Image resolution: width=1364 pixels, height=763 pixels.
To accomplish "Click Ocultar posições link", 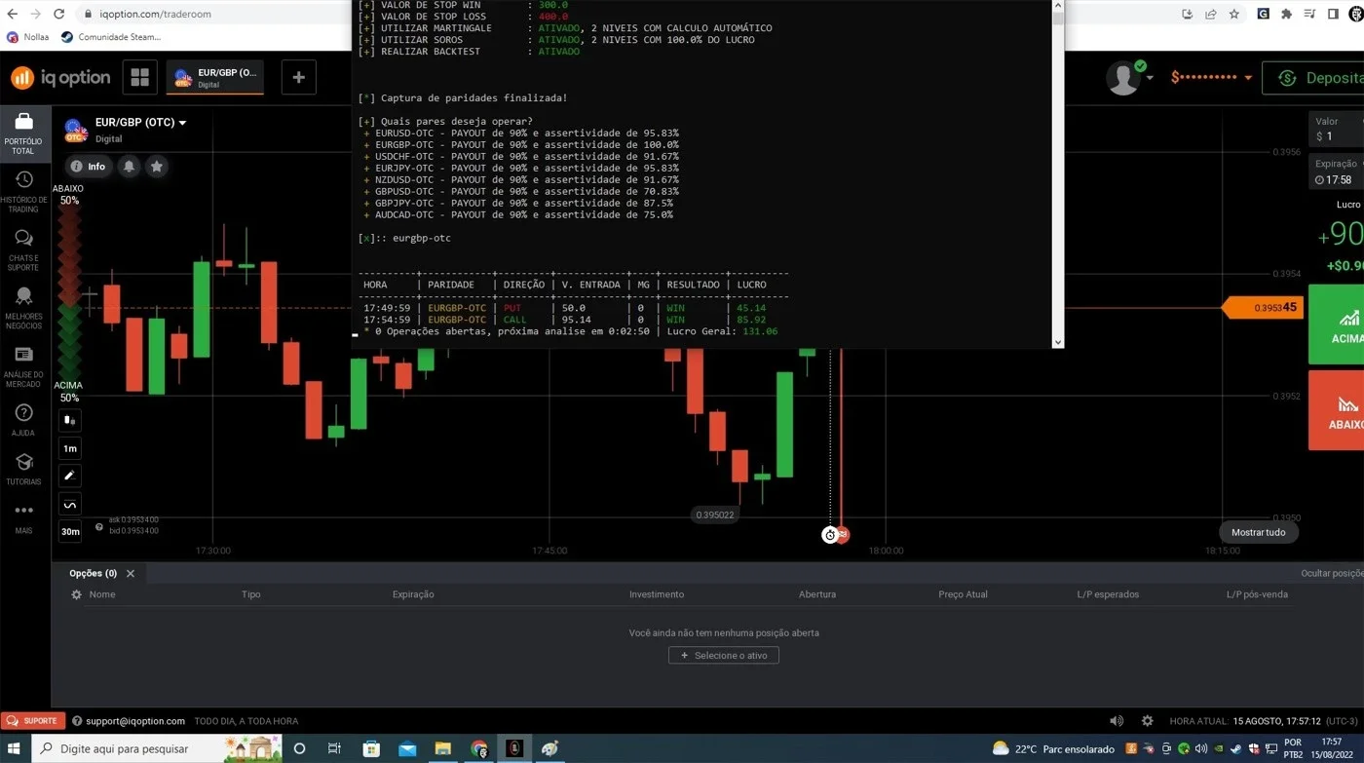I will click(1332, 573).
